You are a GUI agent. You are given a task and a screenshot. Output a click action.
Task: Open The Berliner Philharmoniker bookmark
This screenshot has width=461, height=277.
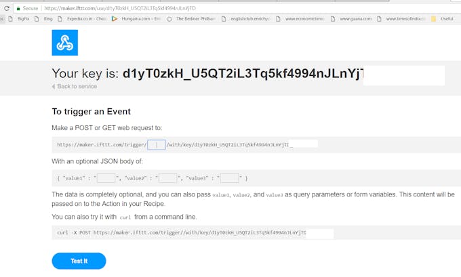(195, 19)
